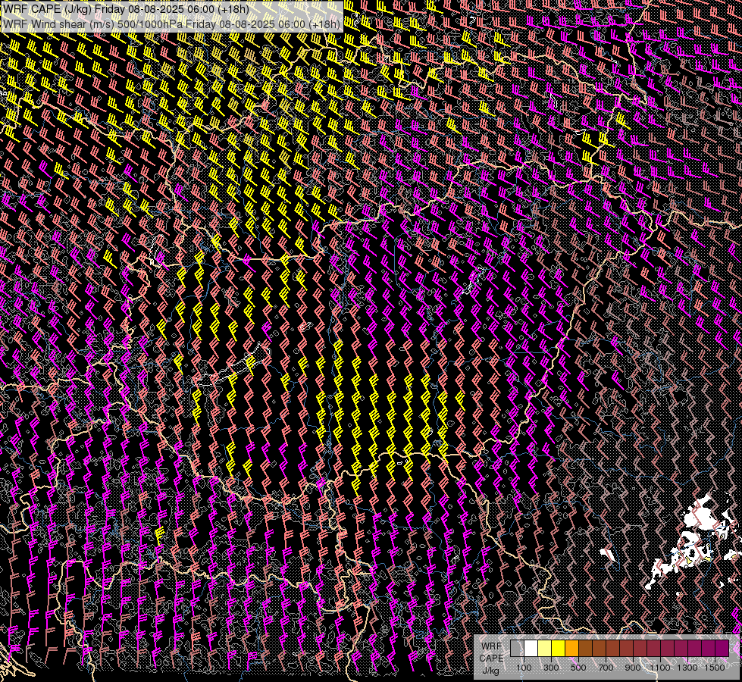The width and height of the screenshot is (742, 682).
Task: Click the legend label 100
Action: pos(524,668)
